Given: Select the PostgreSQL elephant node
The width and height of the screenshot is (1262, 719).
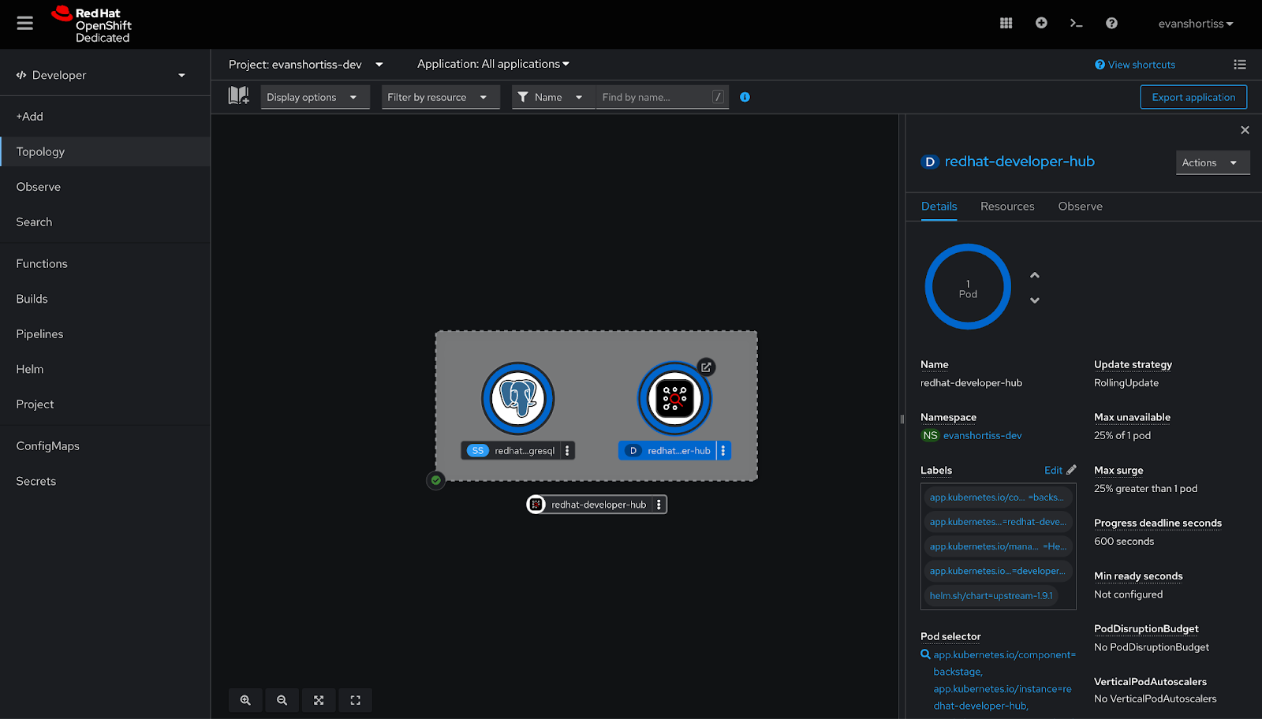Looking at the screenshot, I should [518, 398].
